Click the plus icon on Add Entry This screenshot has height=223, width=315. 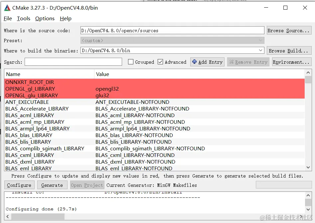[194, 62]
